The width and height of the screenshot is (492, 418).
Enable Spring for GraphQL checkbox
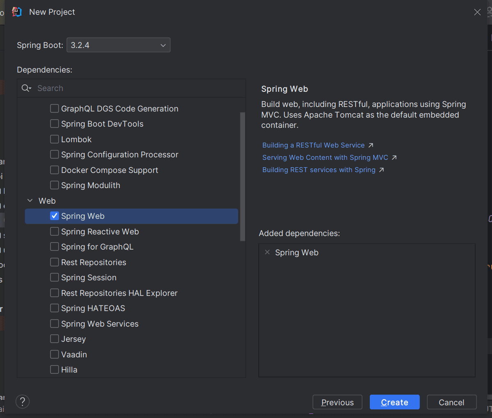[55, 247]
